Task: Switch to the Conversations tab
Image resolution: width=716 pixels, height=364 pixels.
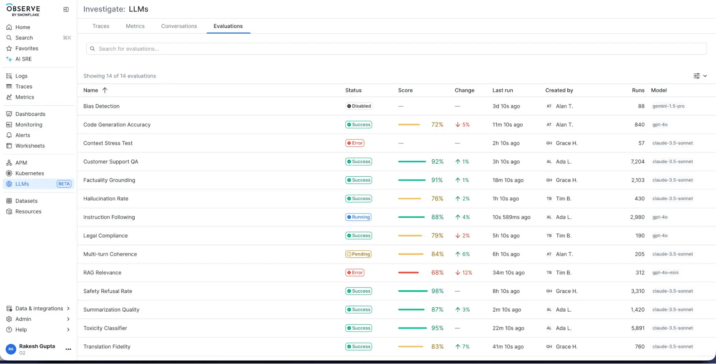Action: pos(179,26)
